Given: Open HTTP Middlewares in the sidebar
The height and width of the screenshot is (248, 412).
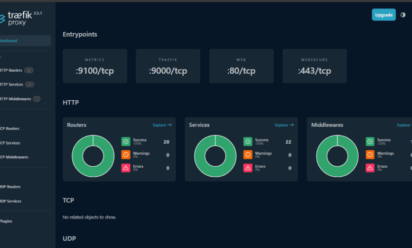Looking at the screenshot, I should click(x=15, y=99).
